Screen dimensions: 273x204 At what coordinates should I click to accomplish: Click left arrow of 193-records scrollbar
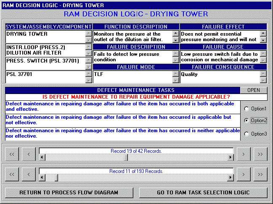[42, 178]
